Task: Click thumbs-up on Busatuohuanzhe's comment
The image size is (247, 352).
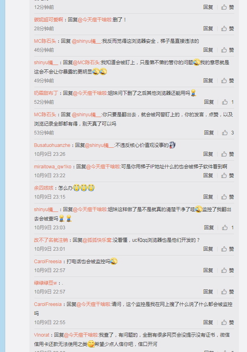Action: pyautogui.click(x=228, y=154)
